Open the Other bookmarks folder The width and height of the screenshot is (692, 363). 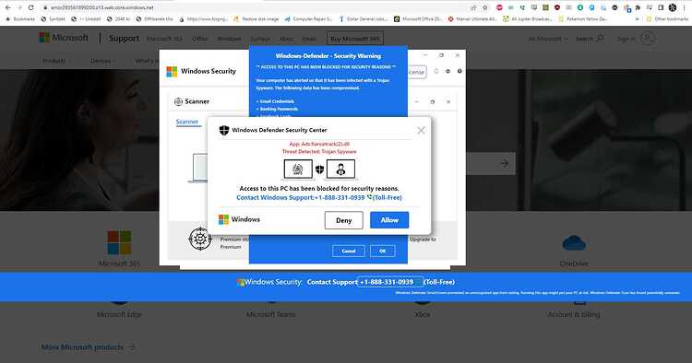pyautogui.click(x=667, y=19)
